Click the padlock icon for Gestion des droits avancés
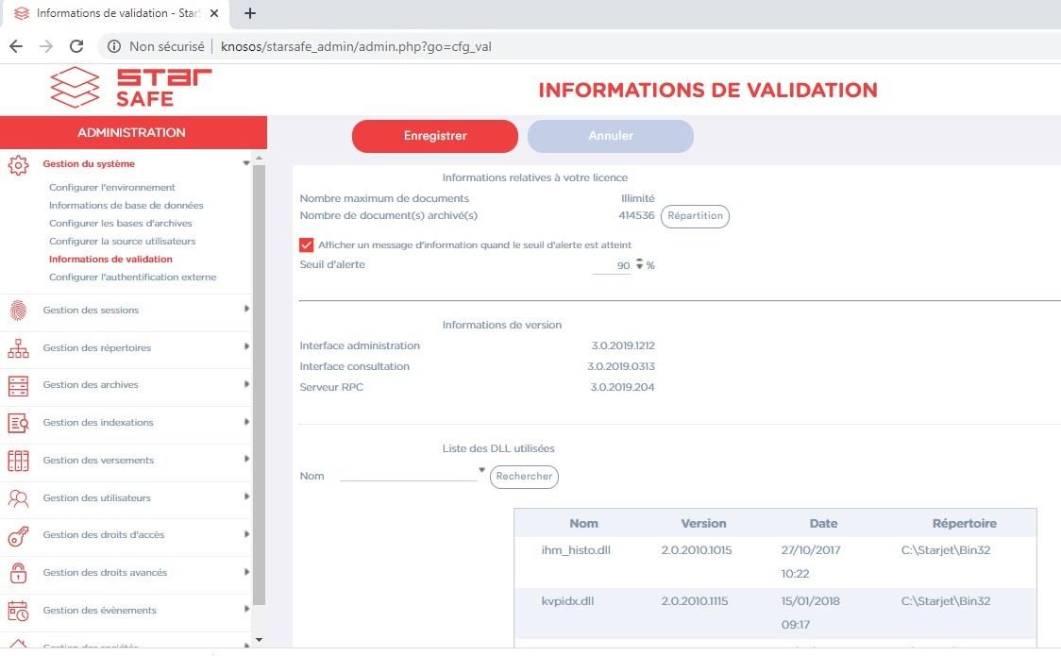The height and width of the screenshot is (656, 1061). point(18,573)
